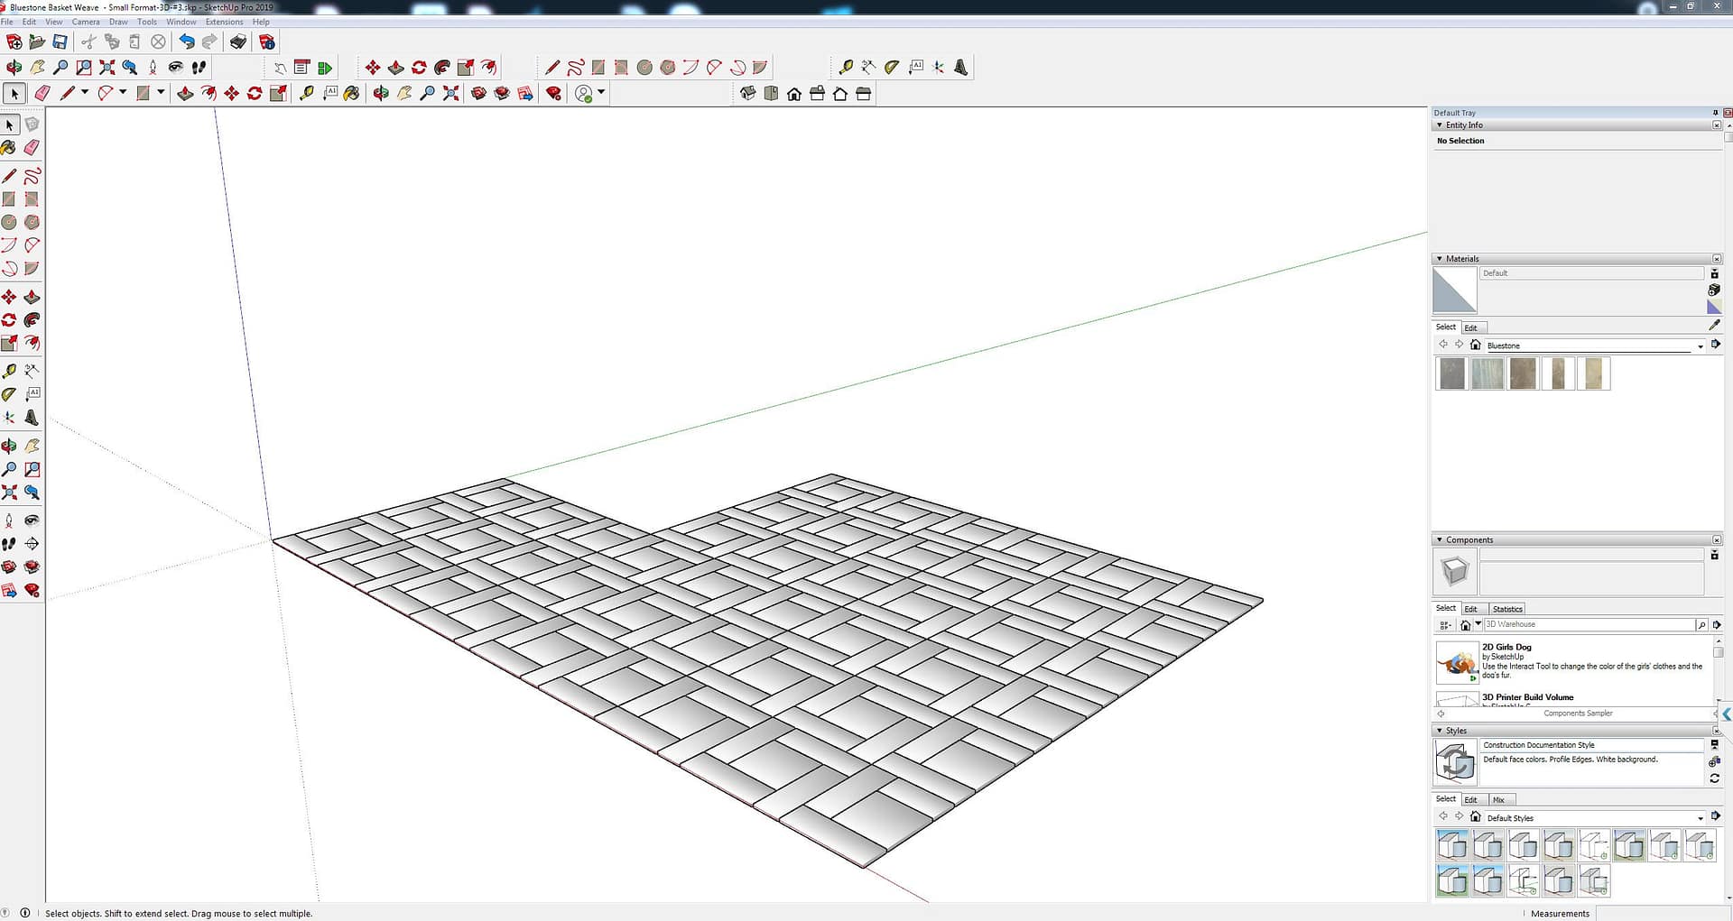Collapse the Materials panel header
Screen dimensions: 1733x921
pos(1440,259)
